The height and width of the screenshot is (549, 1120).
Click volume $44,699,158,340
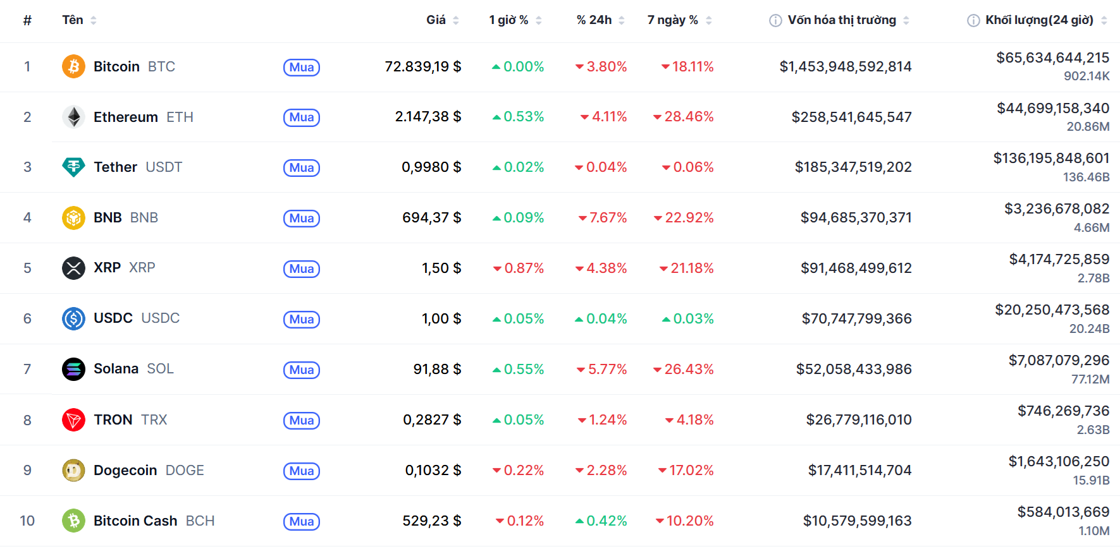pyautogui.click(x=1053, y=108)
